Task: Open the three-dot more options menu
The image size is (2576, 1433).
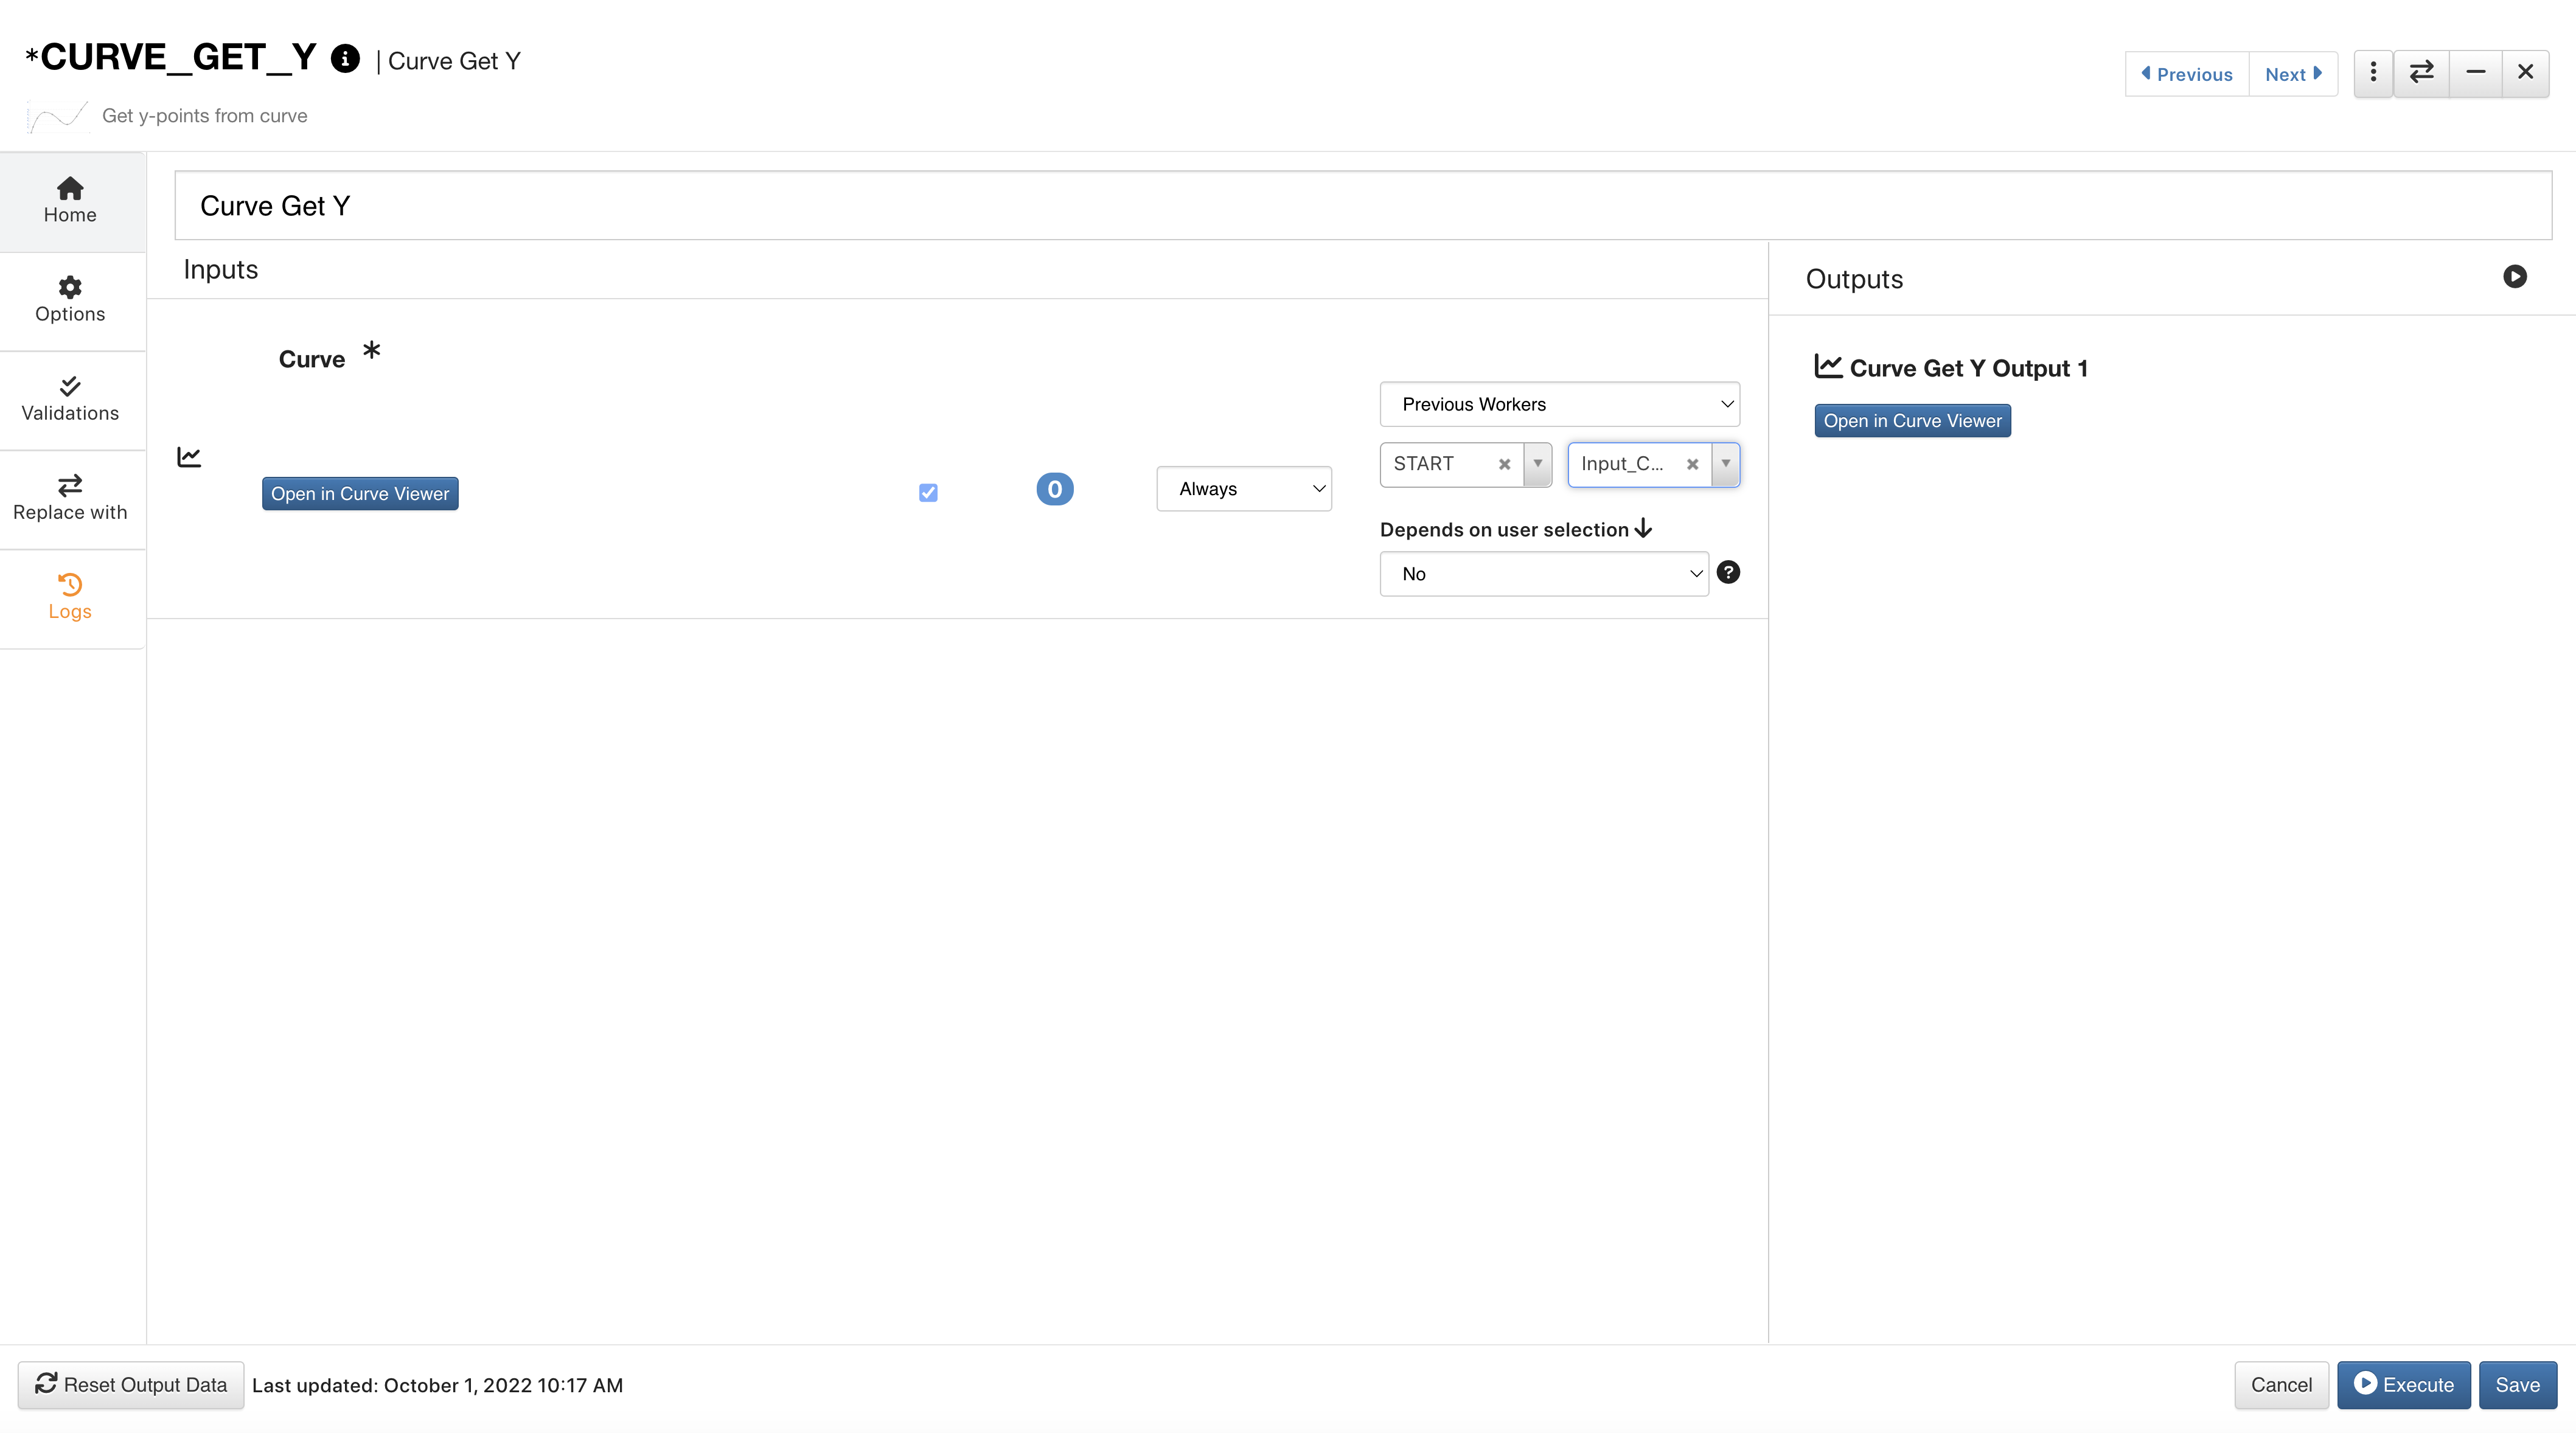Action: [2373, 73]
